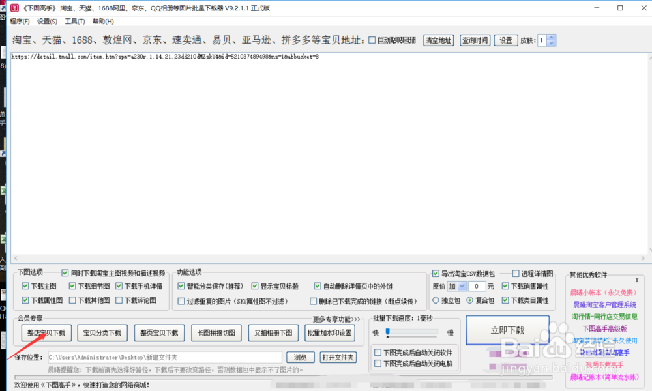Open 更多专享功能>>> link

click(336, 319)
